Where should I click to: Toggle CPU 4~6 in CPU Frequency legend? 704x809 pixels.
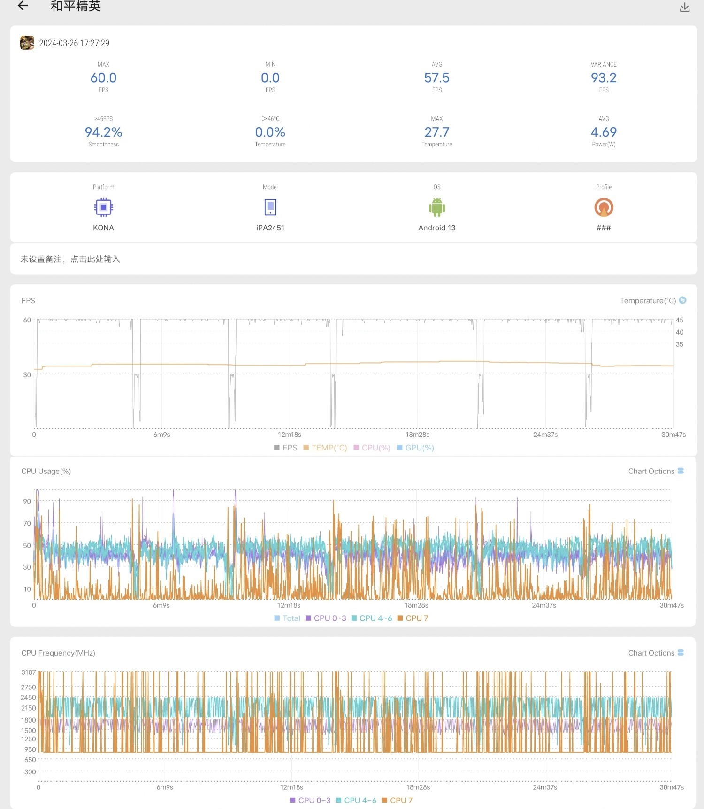click(x=356, y=800)
